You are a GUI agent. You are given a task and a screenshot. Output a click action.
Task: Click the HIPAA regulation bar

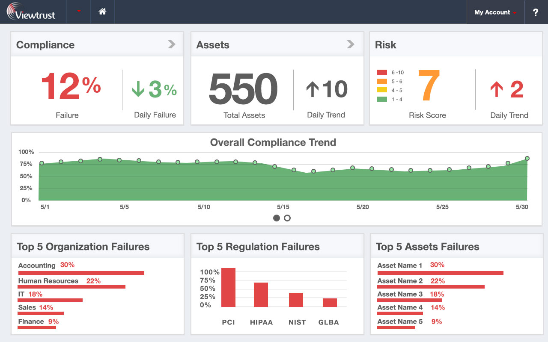pyautogui.click(x=261, y=295)
